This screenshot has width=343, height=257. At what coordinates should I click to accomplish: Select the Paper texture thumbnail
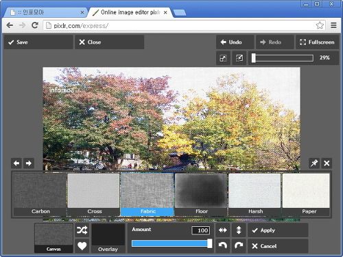pos(307,194)
